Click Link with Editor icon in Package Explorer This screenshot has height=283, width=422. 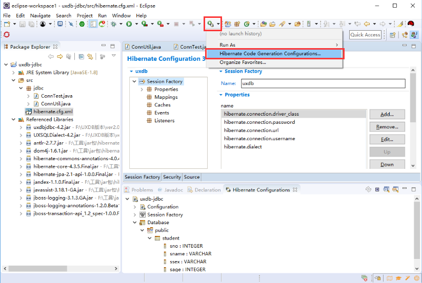coord(91,56)
